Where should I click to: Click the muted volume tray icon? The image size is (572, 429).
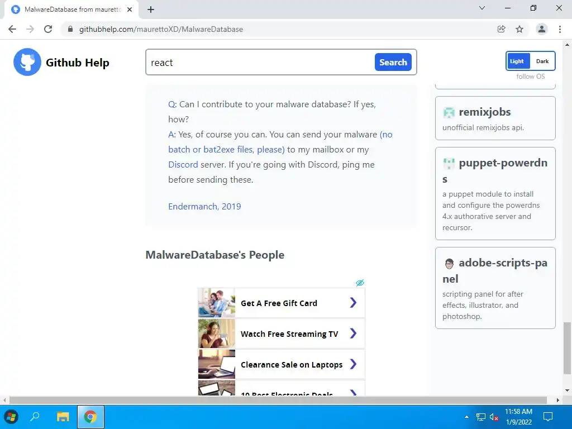click(494, 417)
